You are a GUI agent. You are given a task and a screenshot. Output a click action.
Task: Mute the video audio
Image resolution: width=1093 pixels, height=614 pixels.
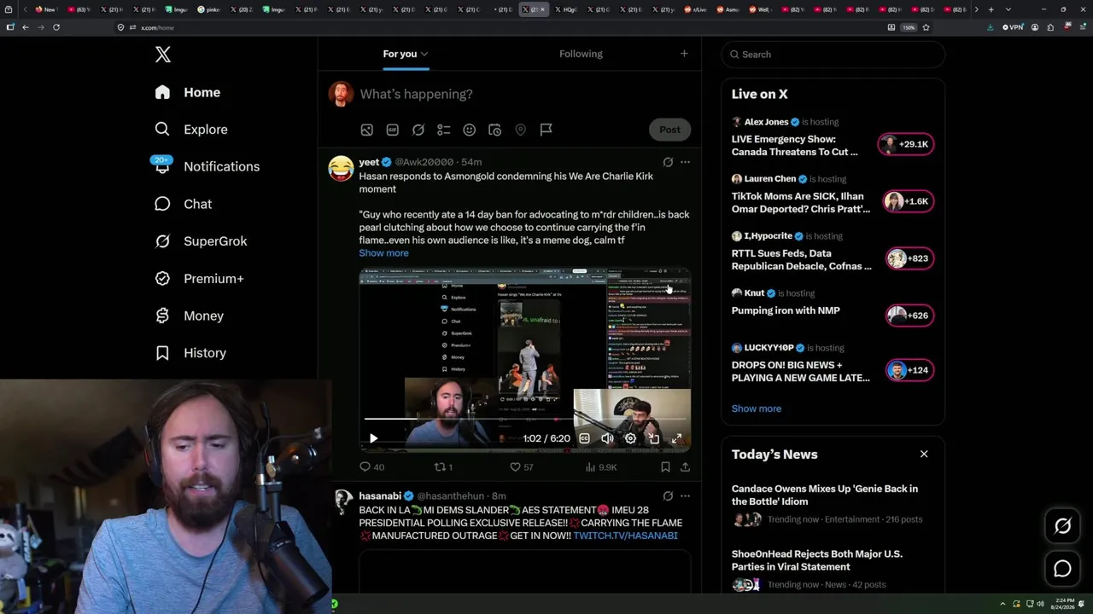[x=607, y=438]
